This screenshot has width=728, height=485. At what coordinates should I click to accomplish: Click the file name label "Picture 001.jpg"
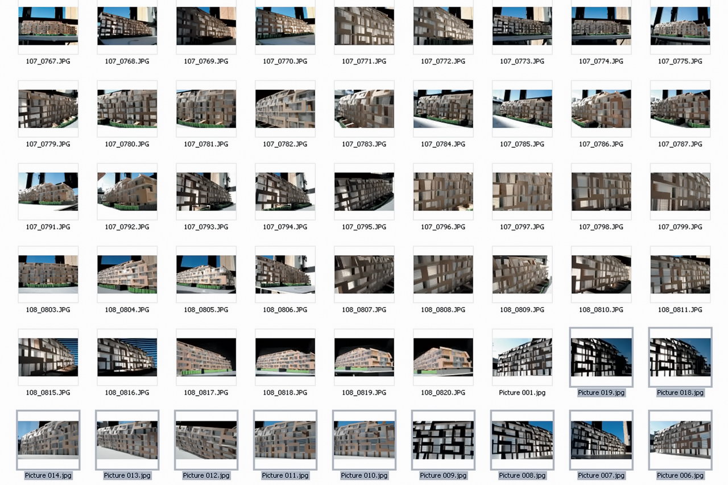pyautogui.click(x=522, y=393)
